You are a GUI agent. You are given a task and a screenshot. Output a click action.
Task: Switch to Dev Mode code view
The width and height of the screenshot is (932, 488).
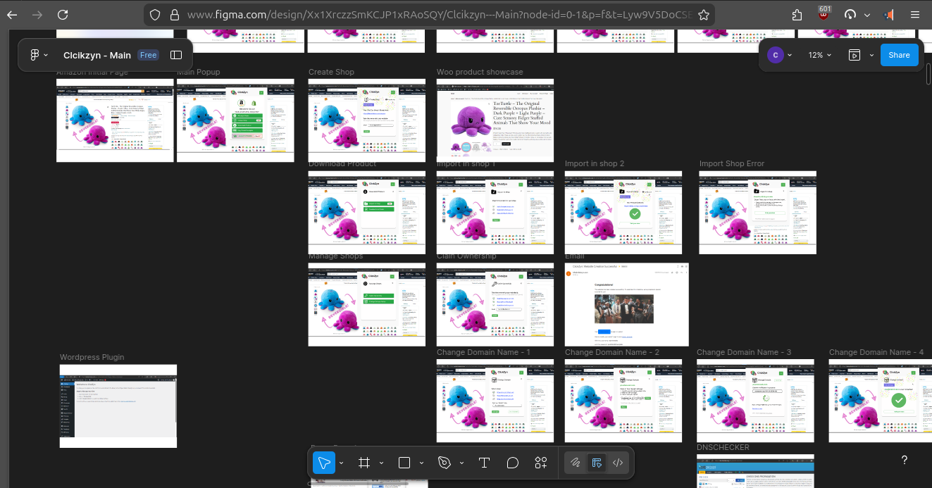coord(618,463)
